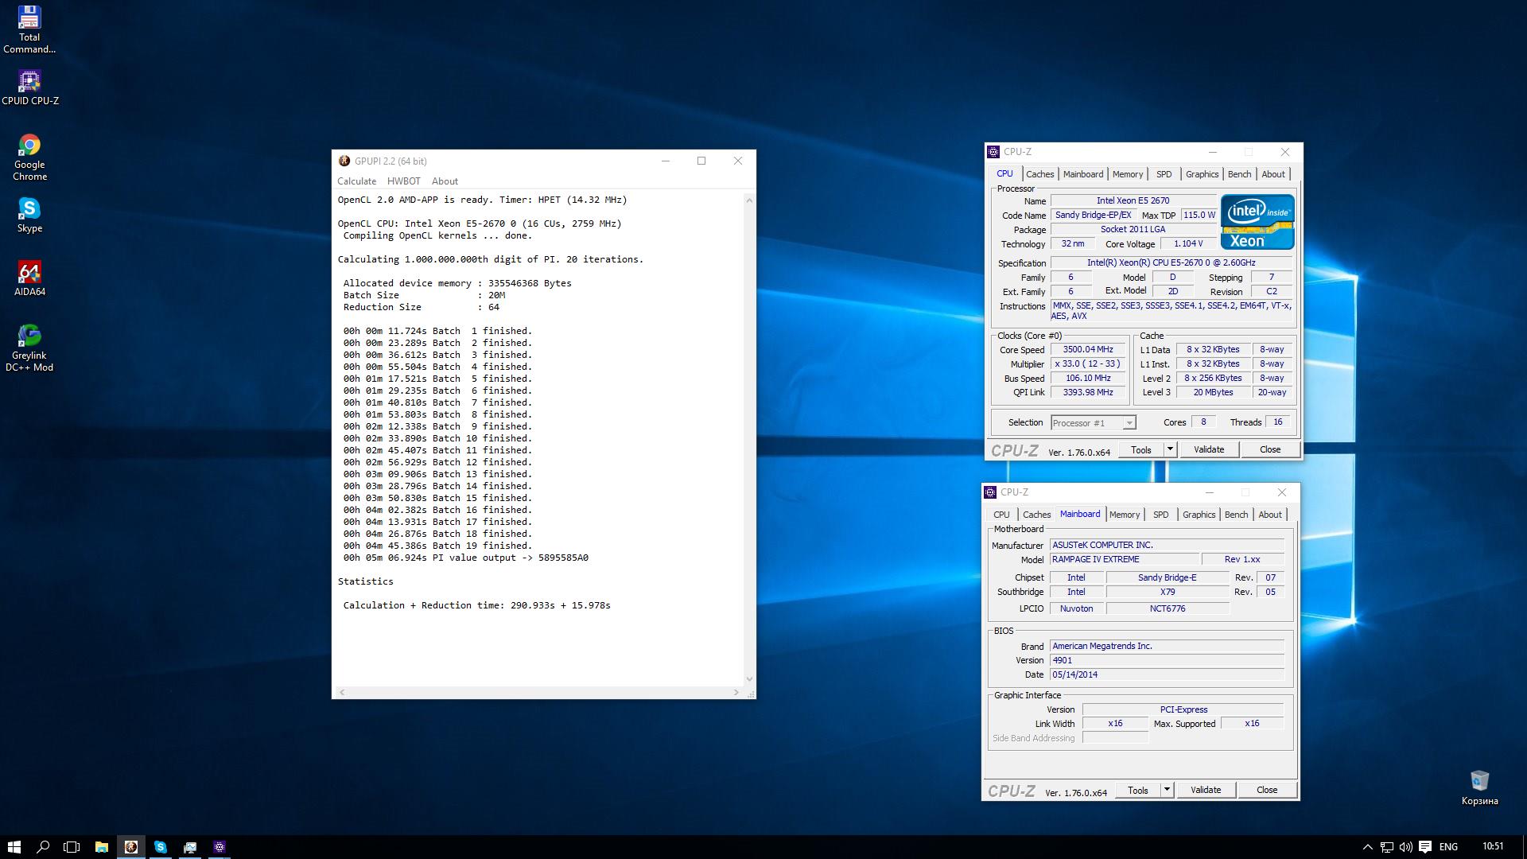The height and width of the screenshot is (859, 1527).
Task: Click the BIOS version 4901 field
Action: pyautogui.click(x=1167, y=660)
